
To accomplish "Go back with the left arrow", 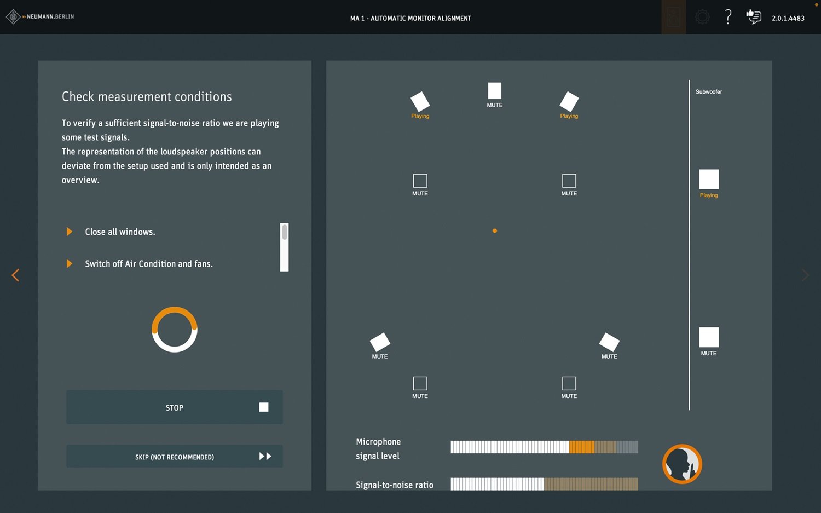I will coord(15,275).
